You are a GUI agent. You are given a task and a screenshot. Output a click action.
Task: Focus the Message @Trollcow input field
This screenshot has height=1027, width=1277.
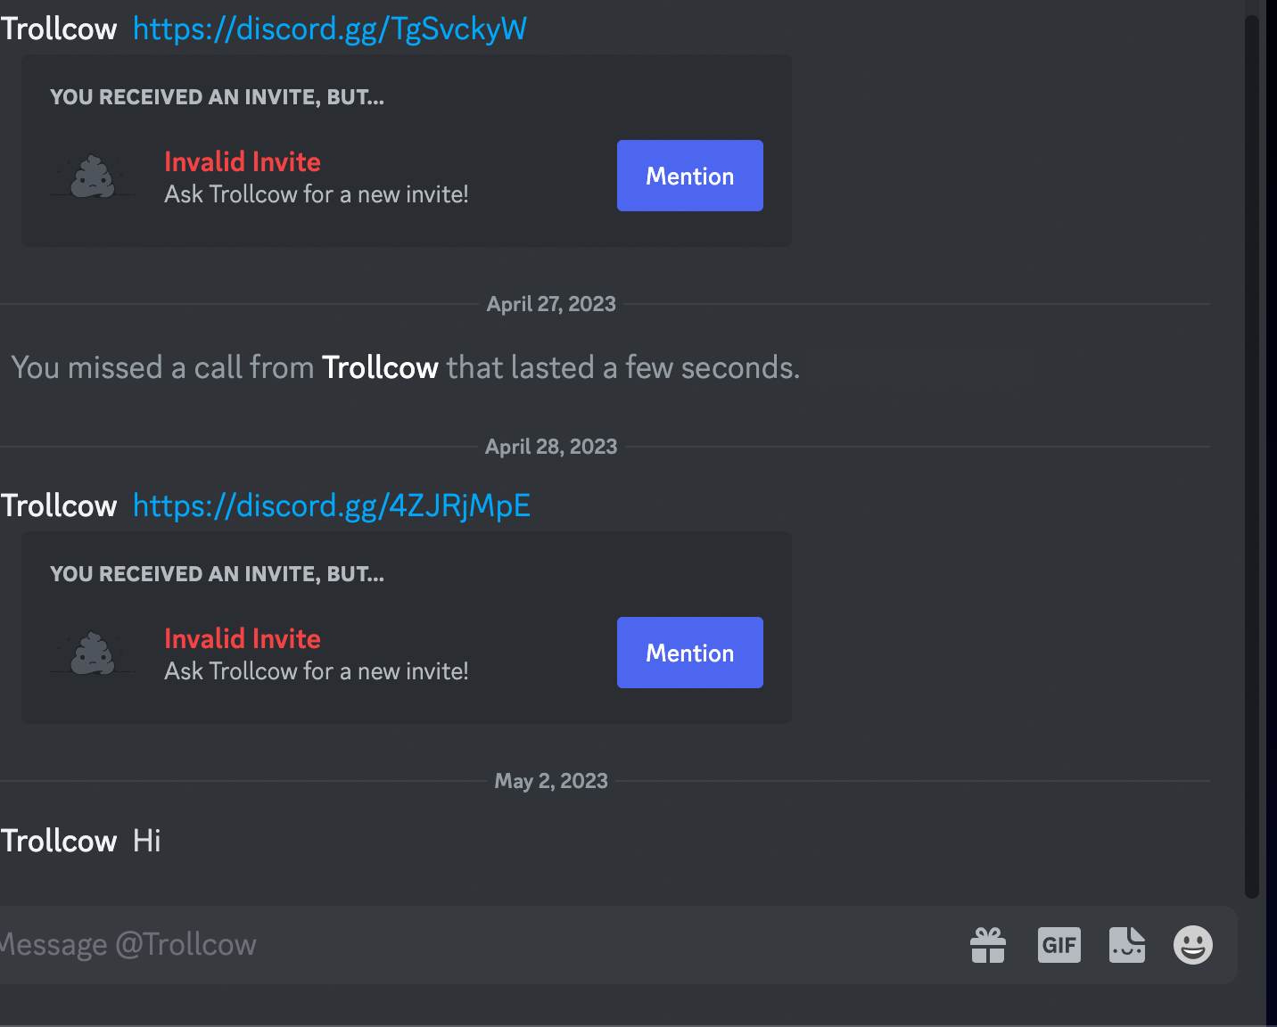tap(473, 945)
